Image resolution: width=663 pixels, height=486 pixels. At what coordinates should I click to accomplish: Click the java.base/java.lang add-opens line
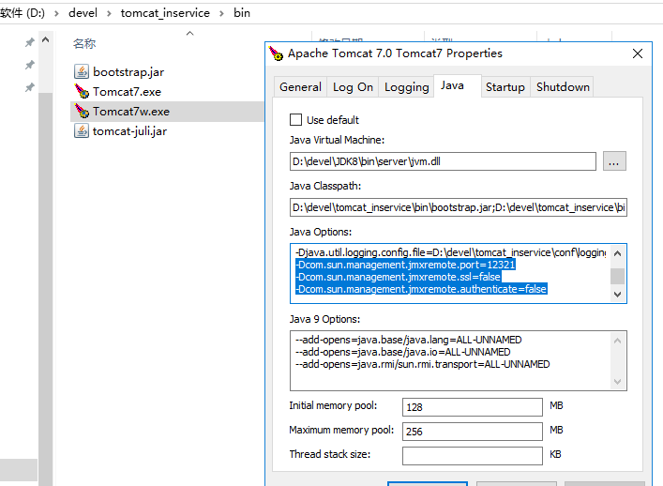click(409, 340)
